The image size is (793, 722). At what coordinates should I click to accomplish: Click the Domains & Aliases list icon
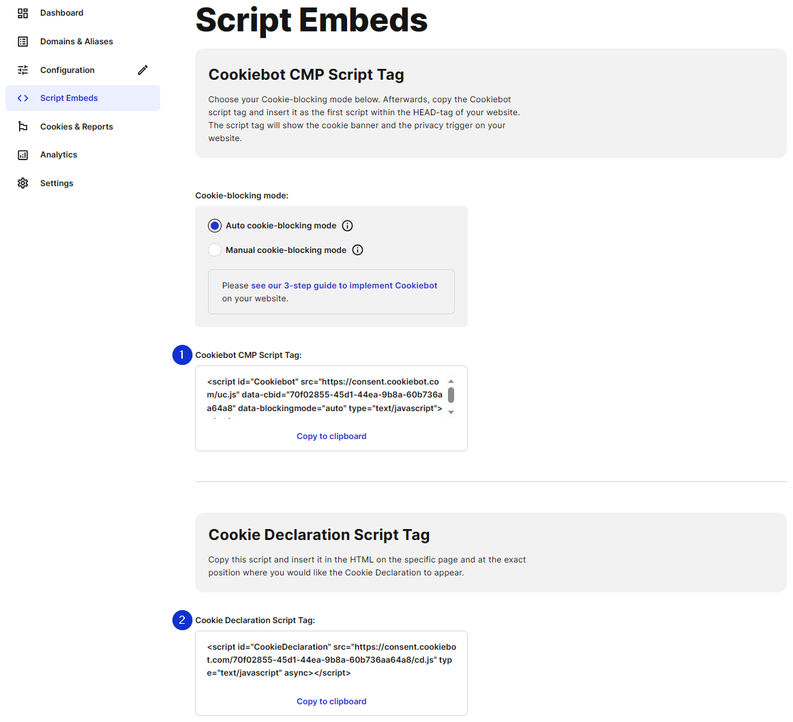click(x=23, y=41)
